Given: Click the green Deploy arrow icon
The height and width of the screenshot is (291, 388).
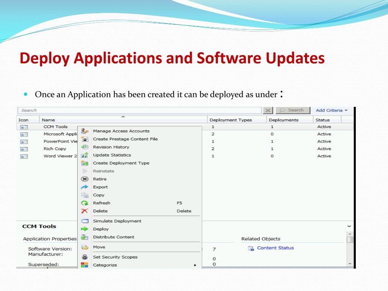Looking at the screenshot, I should 84,229.
